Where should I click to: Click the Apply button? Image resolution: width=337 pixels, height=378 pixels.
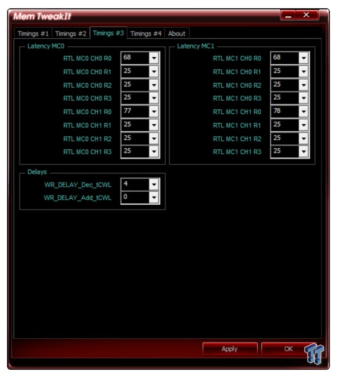(x=230, y=349)
